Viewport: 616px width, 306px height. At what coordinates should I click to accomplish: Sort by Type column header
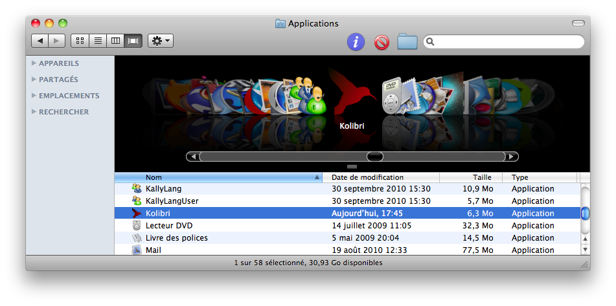[540, 177]
